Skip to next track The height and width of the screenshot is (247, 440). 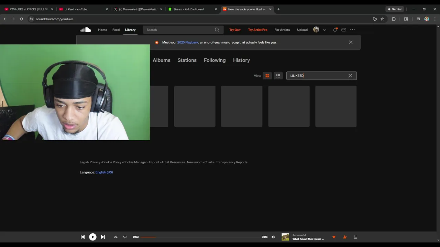point(103,237)
